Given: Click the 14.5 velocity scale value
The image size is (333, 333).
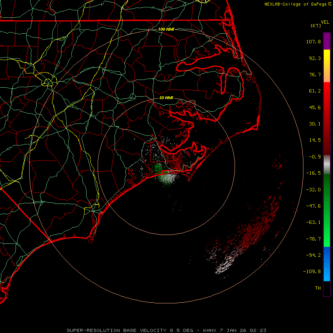Looking at the screenshot, I should pos(315,140).
